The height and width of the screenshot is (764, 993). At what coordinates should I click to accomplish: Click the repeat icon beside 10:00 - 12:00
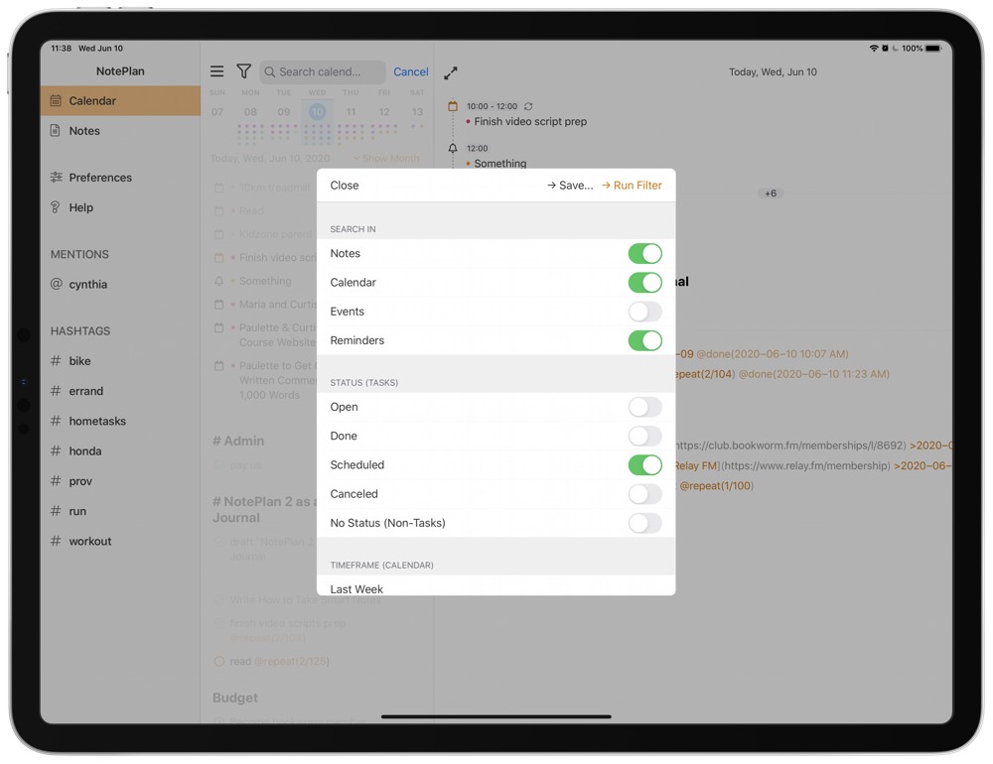coord(528,106)
